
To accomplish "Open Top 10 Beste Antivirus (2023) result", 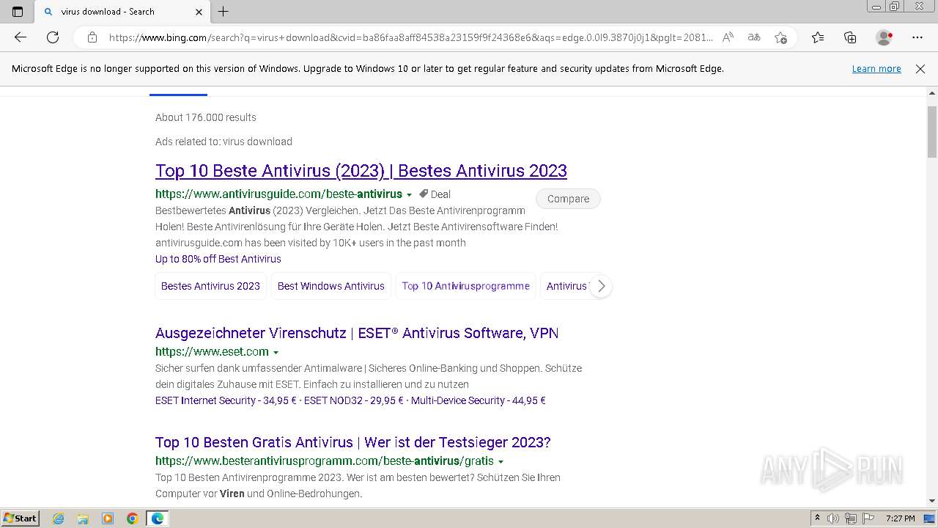I will click(x=361, y=171).
